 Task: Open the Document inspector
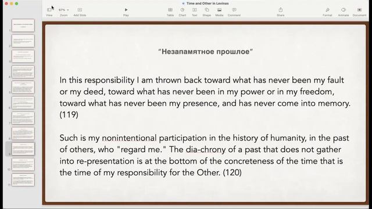coord(359,12)
